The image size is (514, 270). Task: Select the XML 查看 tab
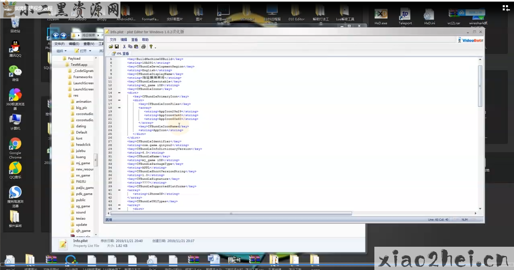coord(121,53)
